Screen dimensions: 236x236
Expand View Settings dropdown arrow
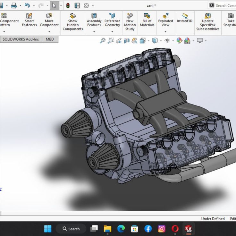(206, 41)
